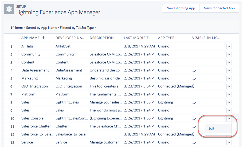Click the visible checkmark in Service row
Screen dimensions: 243x148
194,143
